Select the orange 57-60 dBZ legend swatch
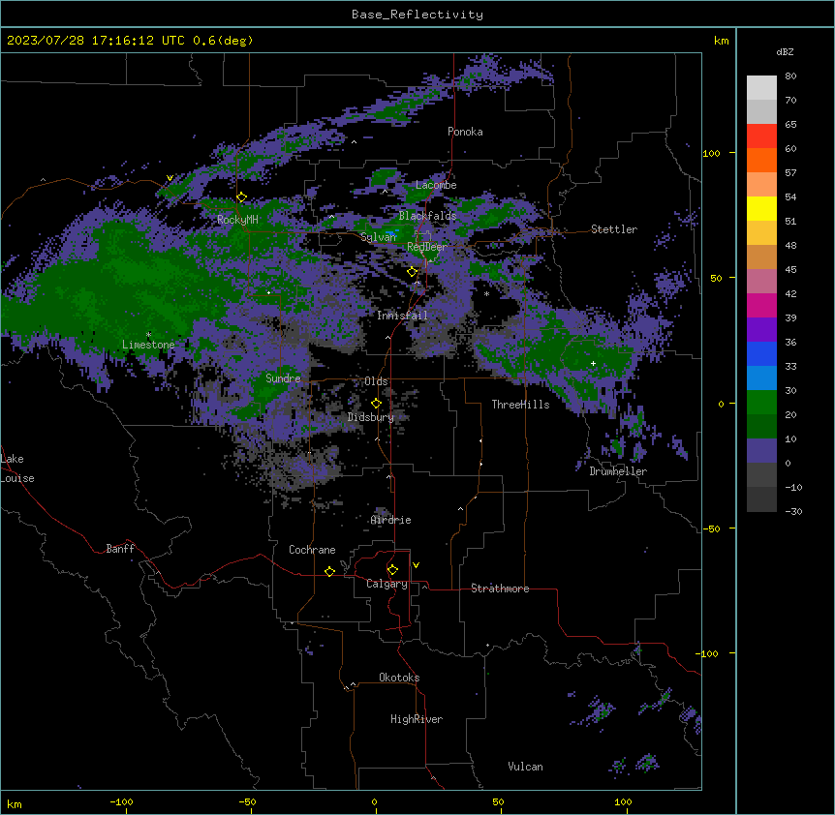The image size is (835, 815). [x=761, y=160]
